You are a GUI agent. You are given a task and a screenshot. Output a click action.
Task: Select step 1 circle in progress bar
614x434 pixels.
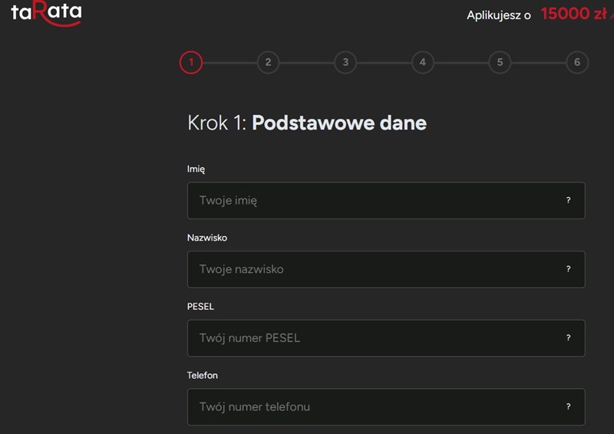tap(191, 62)
